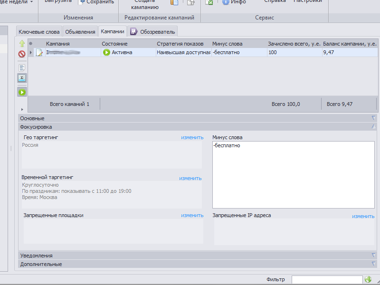The width and height of the screenshot is (380, 285).
Task: Expand the Основные section
Action: (x=373, y=118)
